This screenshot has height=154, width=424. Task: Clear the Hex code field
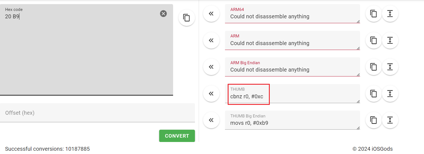pyautogui.click(x=163, y=14)
